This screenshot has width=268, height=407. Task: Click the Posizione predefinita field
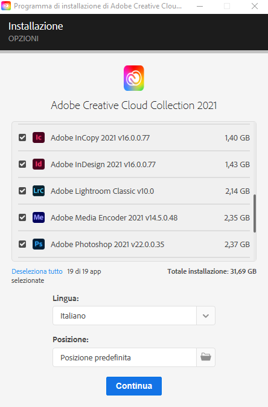coord(125,357)
